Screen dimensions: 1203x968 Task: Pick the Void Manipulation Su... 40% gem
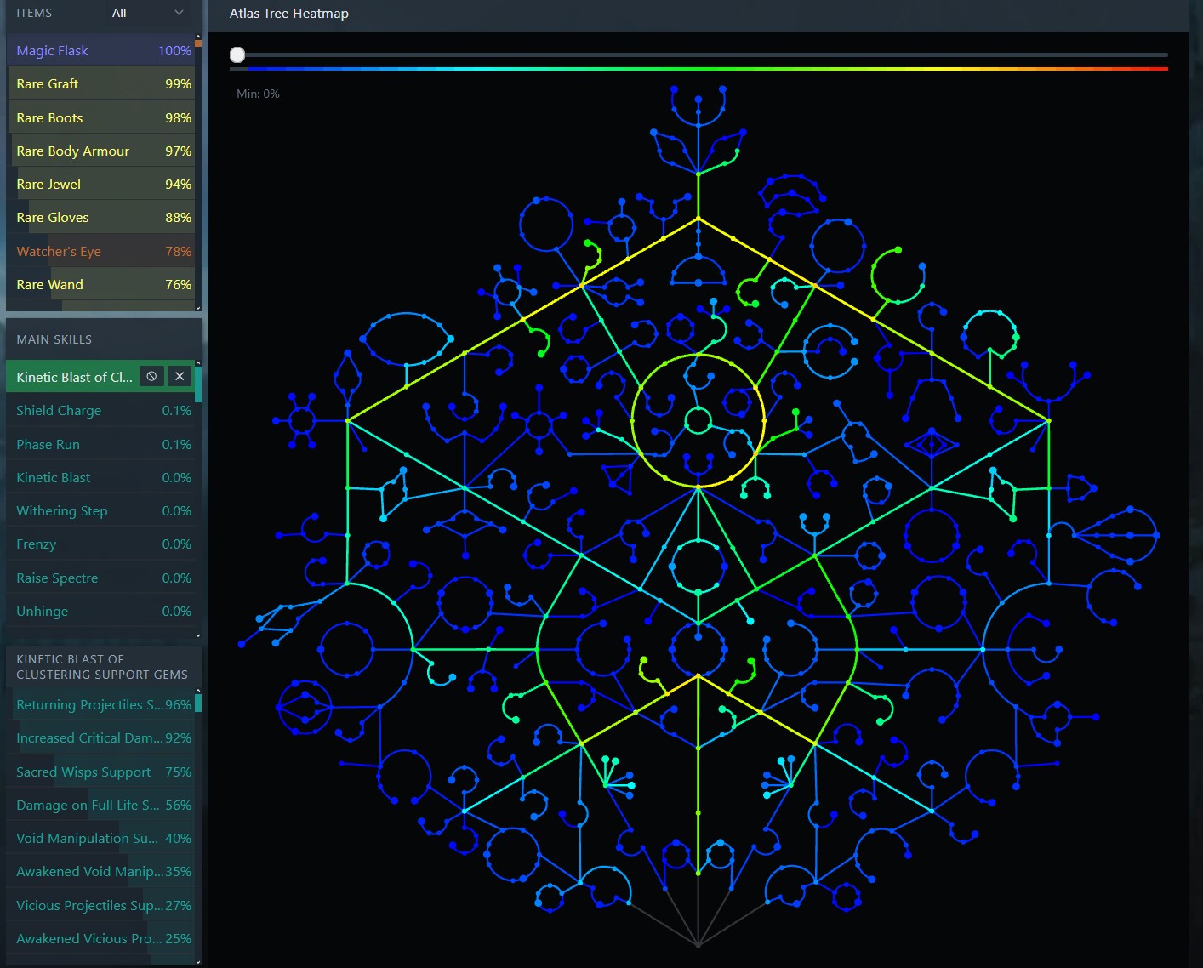[100, 838]
